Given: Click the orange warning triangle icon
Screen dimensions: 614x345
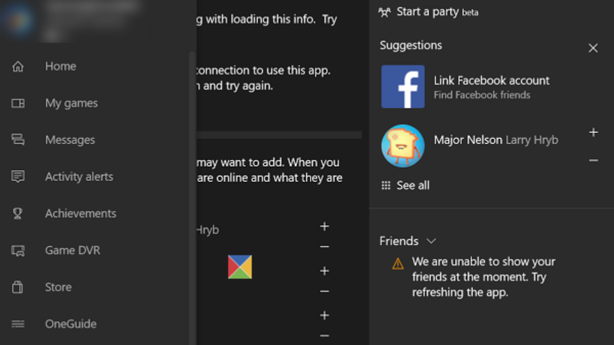Looking at the screenshot, I should [398, 264].
